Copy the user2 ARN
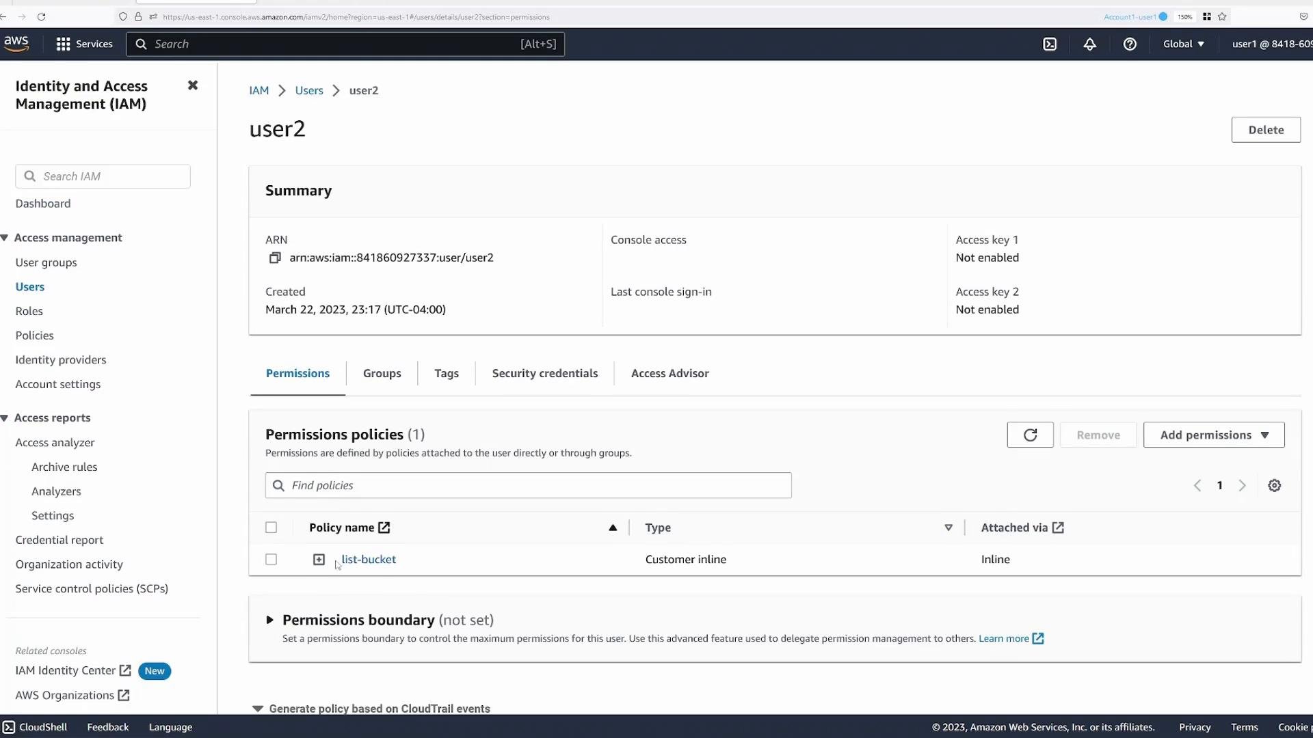The image size is (1313, 738). [x=275, y=258]
